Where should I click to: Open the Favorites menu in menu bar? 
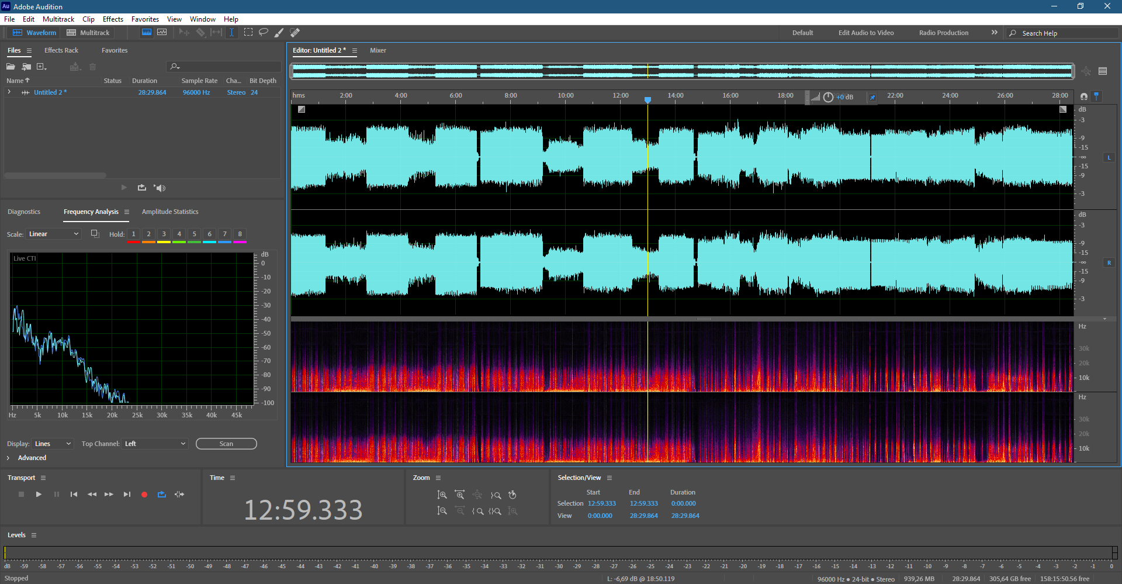[145, 19]
